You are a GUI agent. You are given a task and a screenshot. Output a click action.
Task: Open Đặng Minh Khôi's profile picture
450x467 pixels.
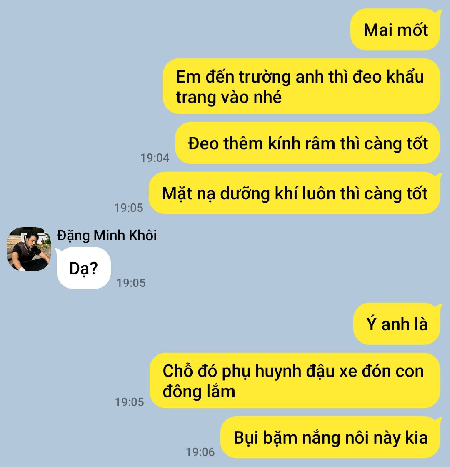tap(29, 249)
